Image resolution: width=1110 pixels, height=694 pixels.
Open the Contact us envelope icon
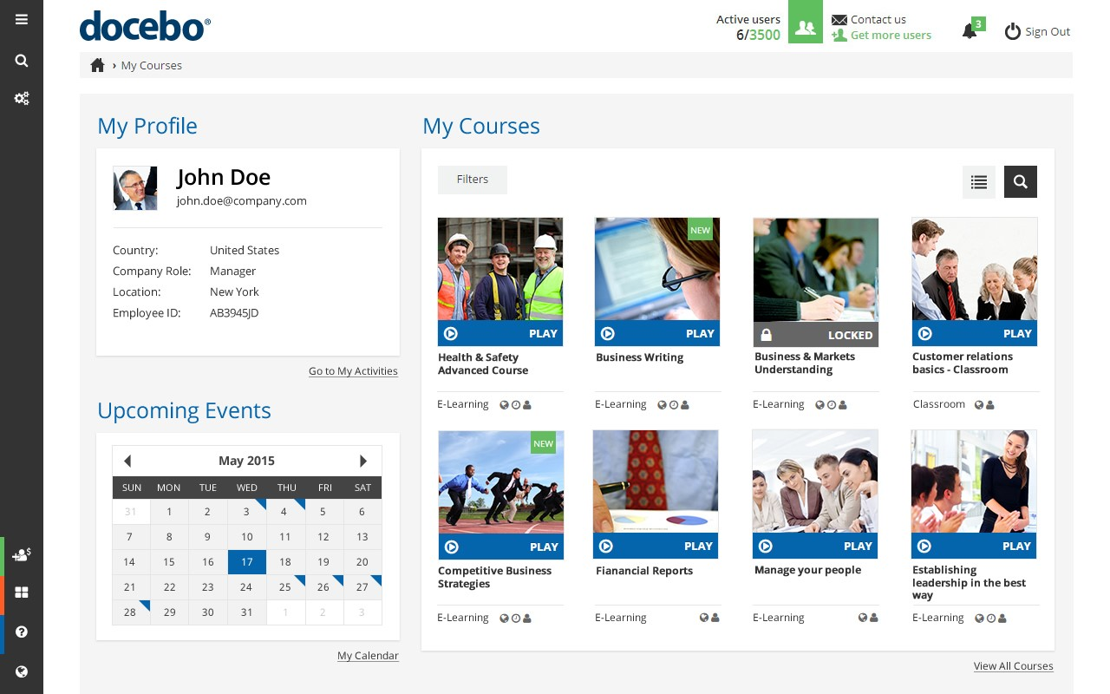click(x=839, y=19)
